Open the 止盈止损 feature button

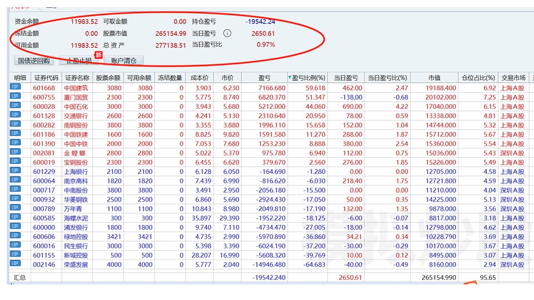(79, 61)
